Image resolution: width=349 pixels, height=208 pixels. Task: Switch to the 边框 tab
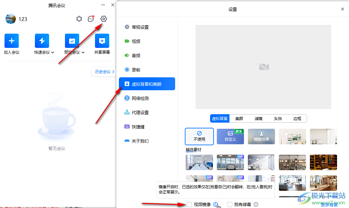click(x=297, y=118)
